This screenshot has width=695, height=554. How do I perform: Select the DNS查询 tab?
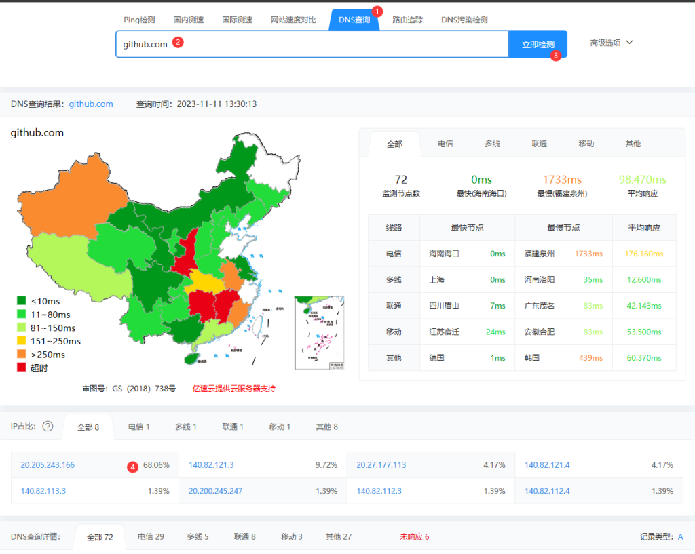[354, 20]
